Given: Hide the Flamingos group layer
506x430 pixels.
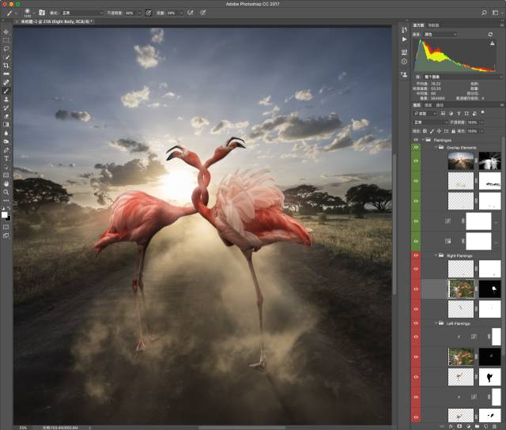Looking at the screenshot, I should click(417, 138).
